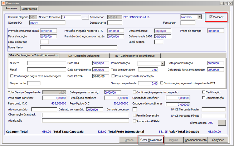This screenshot has height=146, width=234.
Task: Expand the Marítimo transport dropdown
Action: (x=200, y=17)
